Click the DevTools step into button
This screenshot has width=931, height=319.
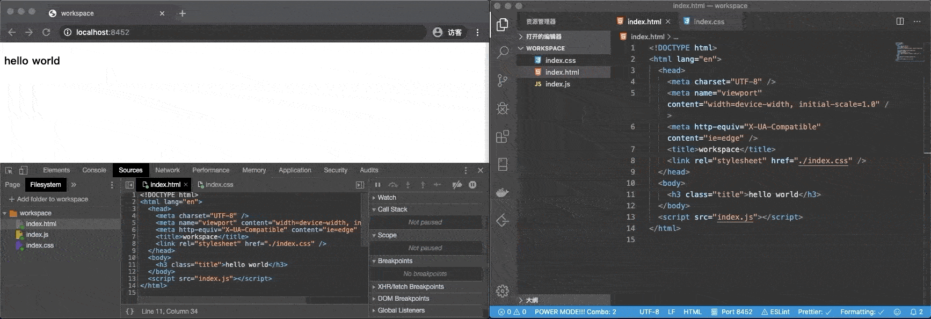point(408,185)
